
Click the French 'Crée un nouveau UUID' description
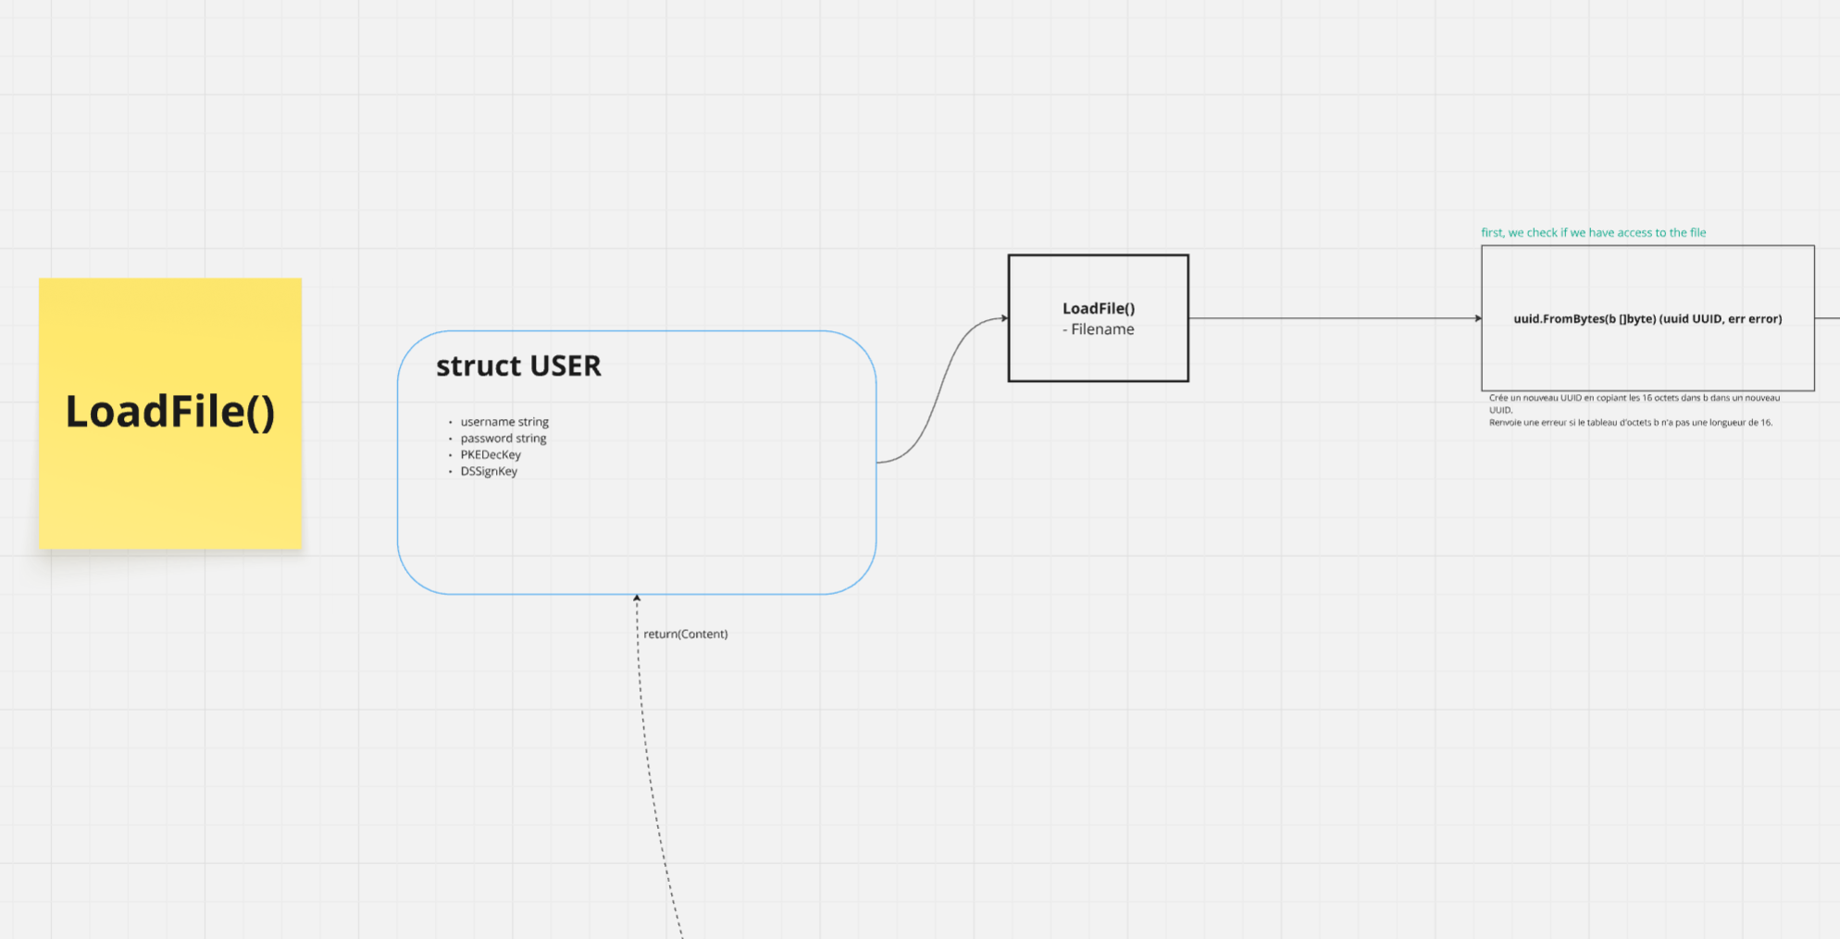click(1635, 403)
